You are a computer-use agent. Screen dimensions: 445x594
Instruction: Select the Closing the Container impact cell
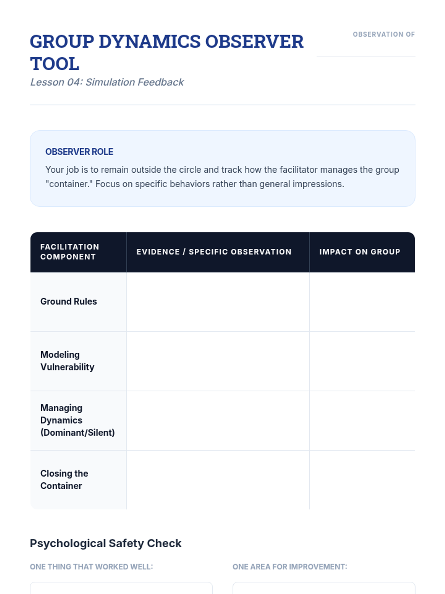coord(362,480)
